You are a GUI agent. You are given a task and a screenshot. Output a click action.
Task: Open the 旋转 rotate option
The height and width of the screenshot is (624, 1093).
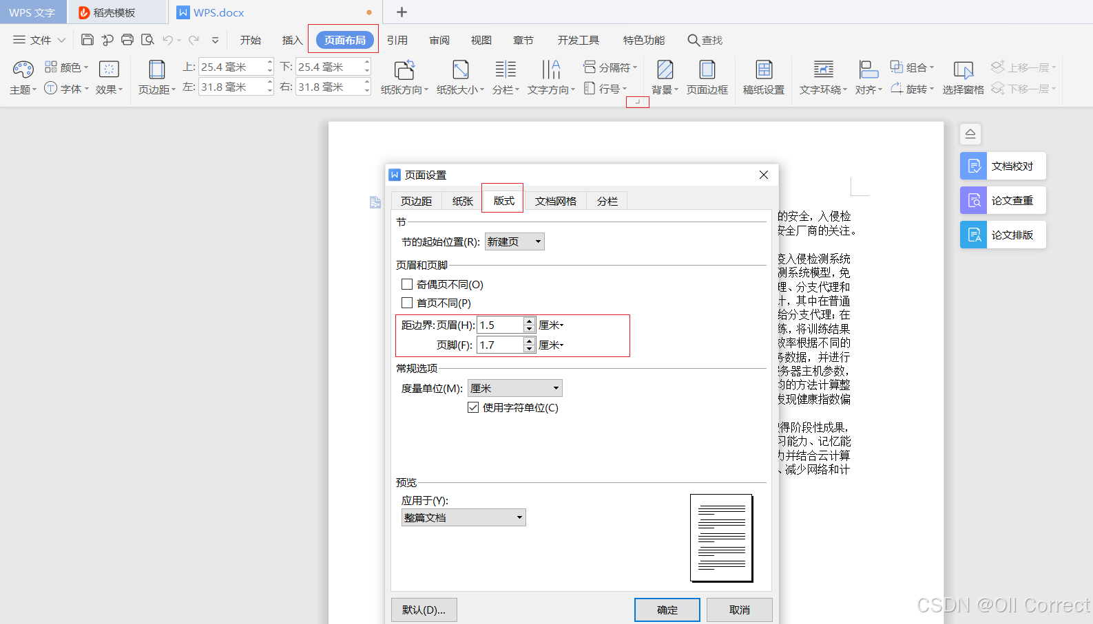(x=912, y=88)
